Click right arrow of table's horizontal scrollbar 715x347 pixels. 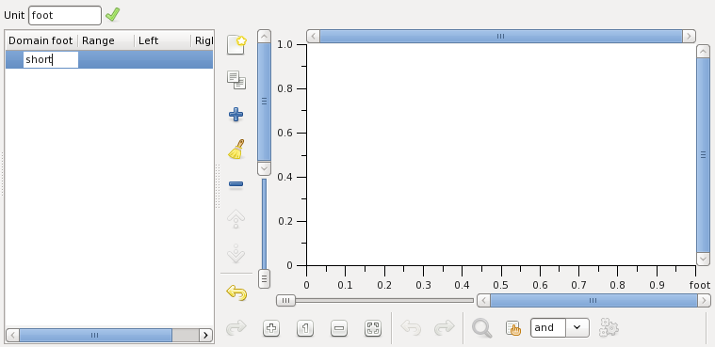205,335
